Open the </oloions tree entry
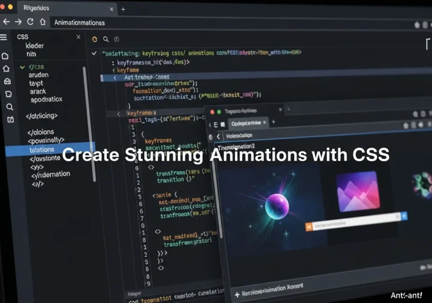432x303 pixels. pyautogui.click(x=40, y=132)
